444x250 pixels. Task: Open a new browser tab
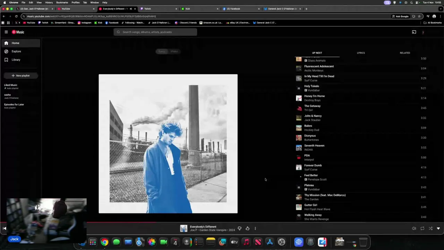(306, 9)
